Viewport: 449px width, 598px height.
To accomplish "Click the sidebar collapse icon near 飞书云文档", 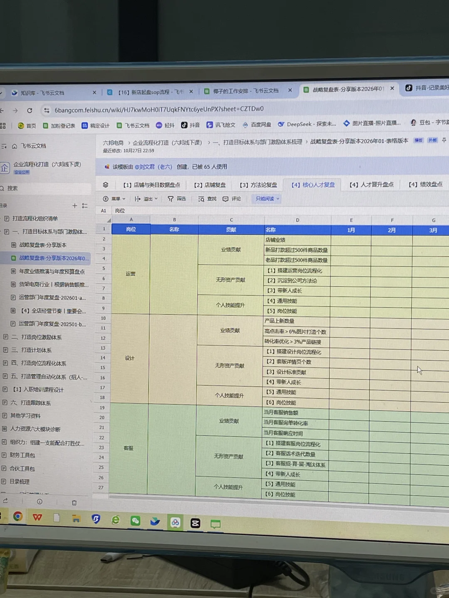I will tap(4, 146).
